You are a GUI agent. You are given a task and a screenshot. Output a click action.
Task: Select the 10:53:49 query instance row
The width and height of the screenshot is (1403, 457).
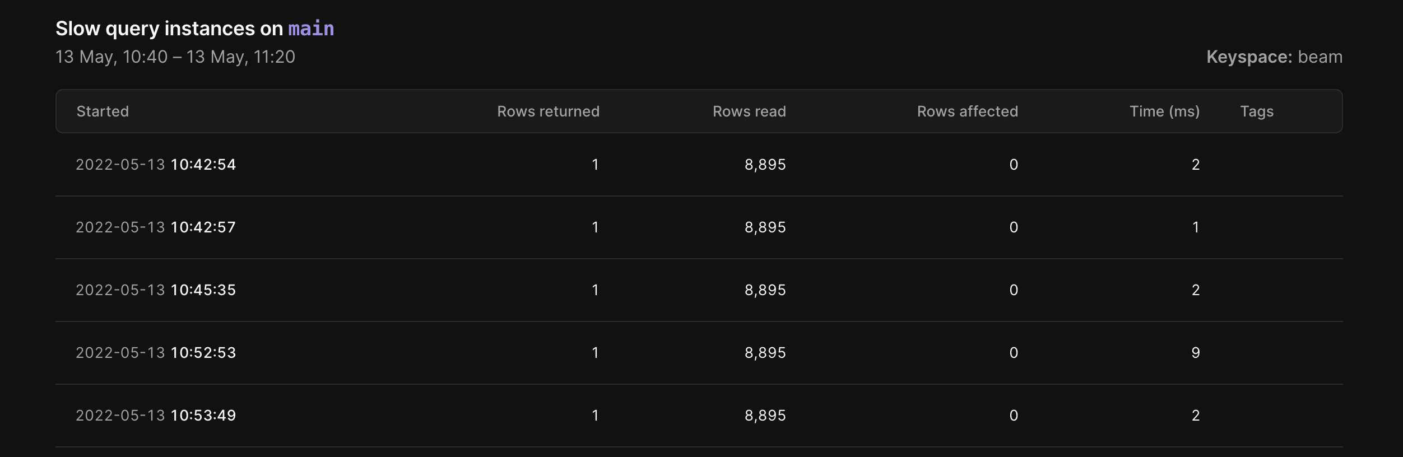coord(699,416)
